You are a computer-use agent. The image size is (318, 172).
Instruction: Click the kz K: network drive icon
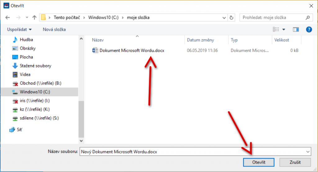tap(15, 109)
